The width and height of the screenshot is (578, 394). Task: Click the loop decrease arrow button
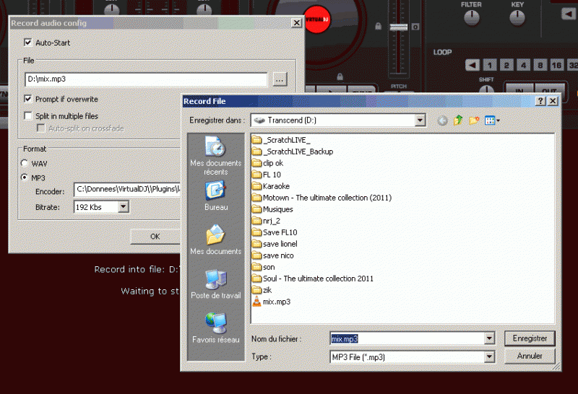(473, 65)
